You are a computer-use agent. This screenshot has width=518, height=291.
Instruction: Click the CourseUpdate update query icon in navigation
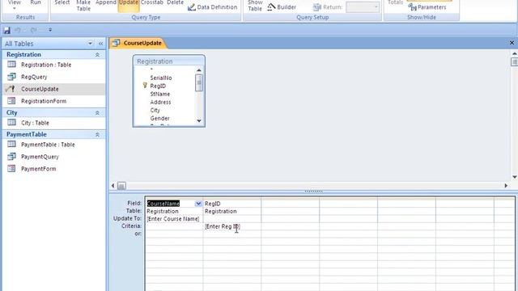(11, 88)
